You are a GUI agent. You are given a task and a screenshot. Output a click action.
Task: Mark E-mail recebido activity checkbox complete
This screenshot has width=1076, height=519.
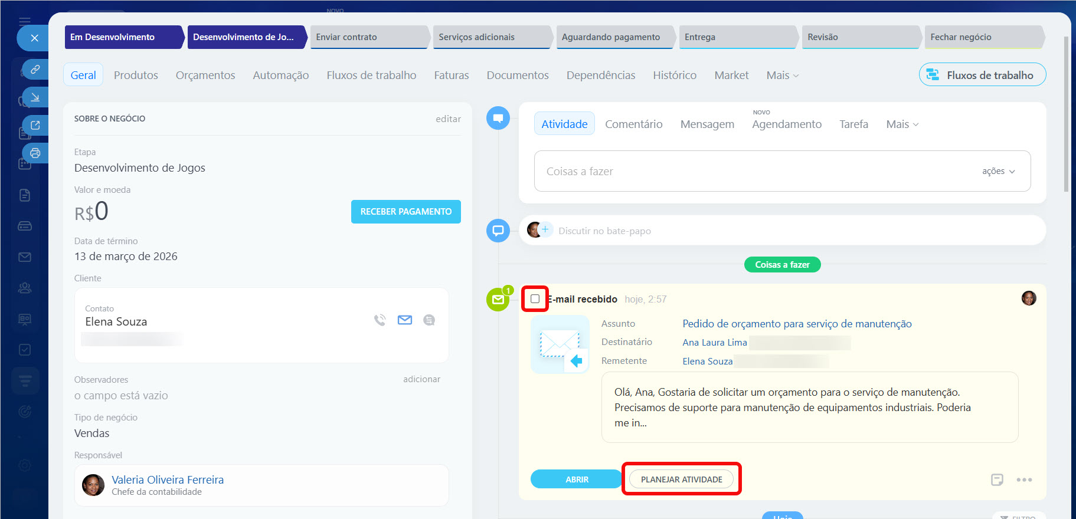[535, 299]
